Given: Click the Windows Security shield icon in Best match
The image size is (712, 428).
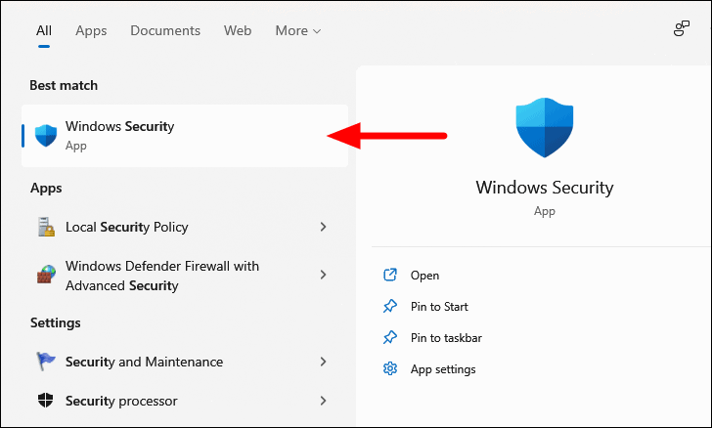Looking at the screenshot, I should click(46, 136).
